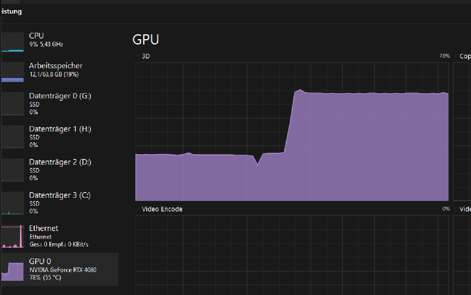
Task: Click the 78% value above 3D graph
Action: tap(444, 56)
